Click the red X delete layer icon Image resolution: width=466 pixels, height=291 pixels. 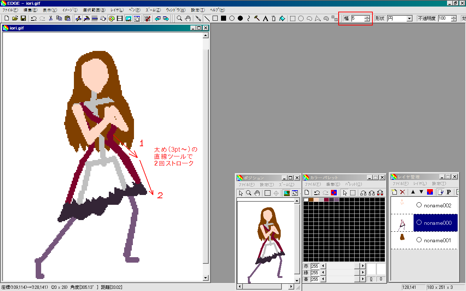coord(402,192)
